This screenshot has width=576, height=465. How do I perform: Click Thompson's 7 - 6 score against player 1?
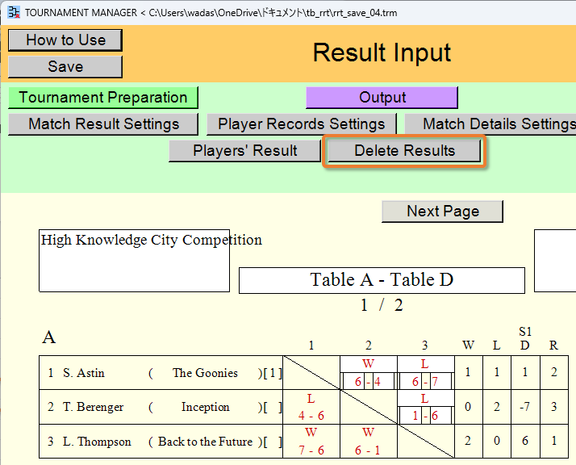(x=311, y=450)
